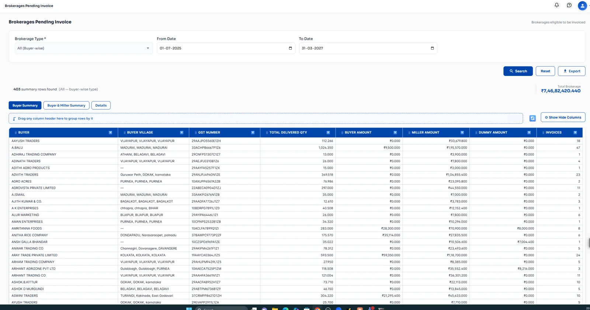Select the AMRITANNA FOODS buyer cell
The width and height of the screenshot is (590, 310).
(63, 229)
